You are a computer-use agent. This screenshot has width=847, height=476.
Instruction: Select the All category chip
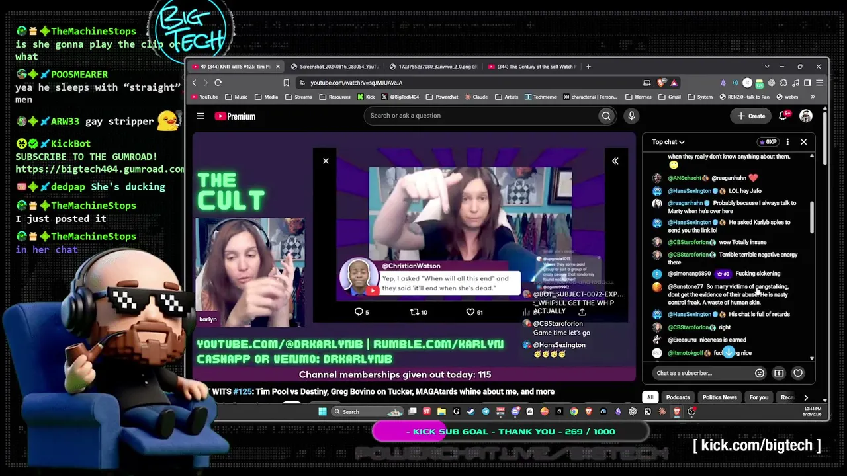pos(650,397)
